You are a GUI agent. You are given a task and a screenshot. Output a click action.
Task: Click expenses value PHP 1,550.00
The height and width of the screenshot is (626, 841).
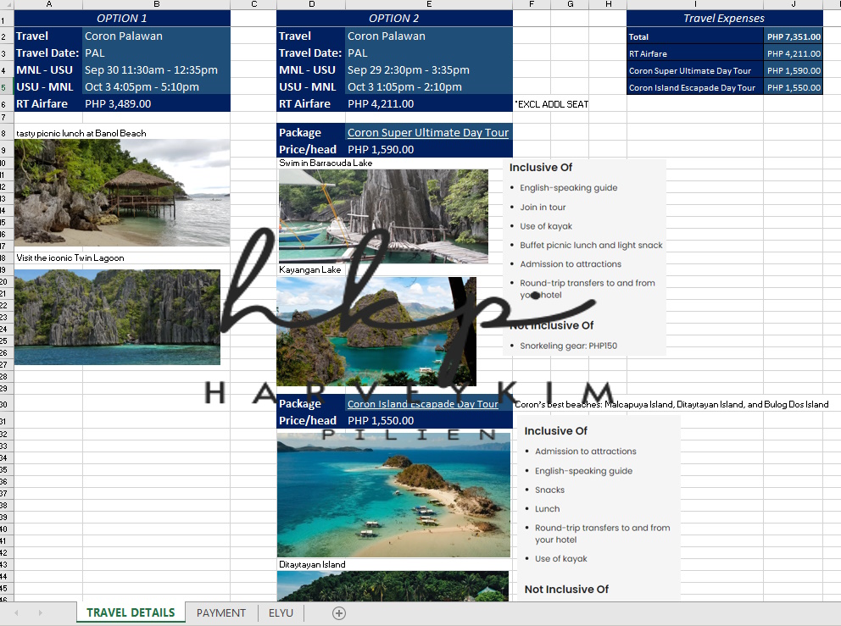[x=794, y=87]
